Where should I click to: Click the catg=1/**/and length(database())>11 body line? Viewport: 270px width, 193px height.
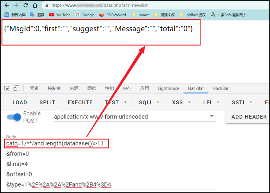tap(55, 144)
